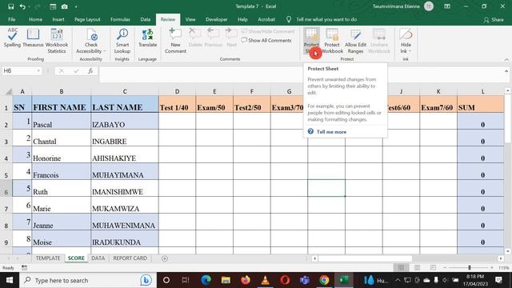The height and width of the screenshot is (288, 512).
Task: Open Workbook Statistics
Action: tap(57, 41)
